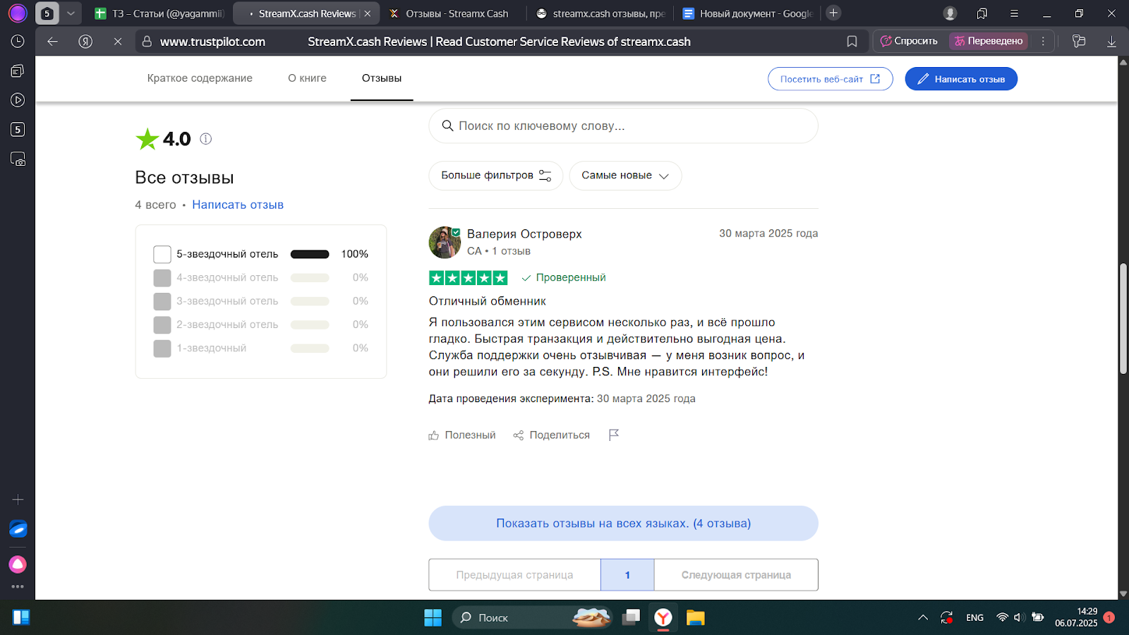Open the sidebar tab groups icon

pos(18,71)
